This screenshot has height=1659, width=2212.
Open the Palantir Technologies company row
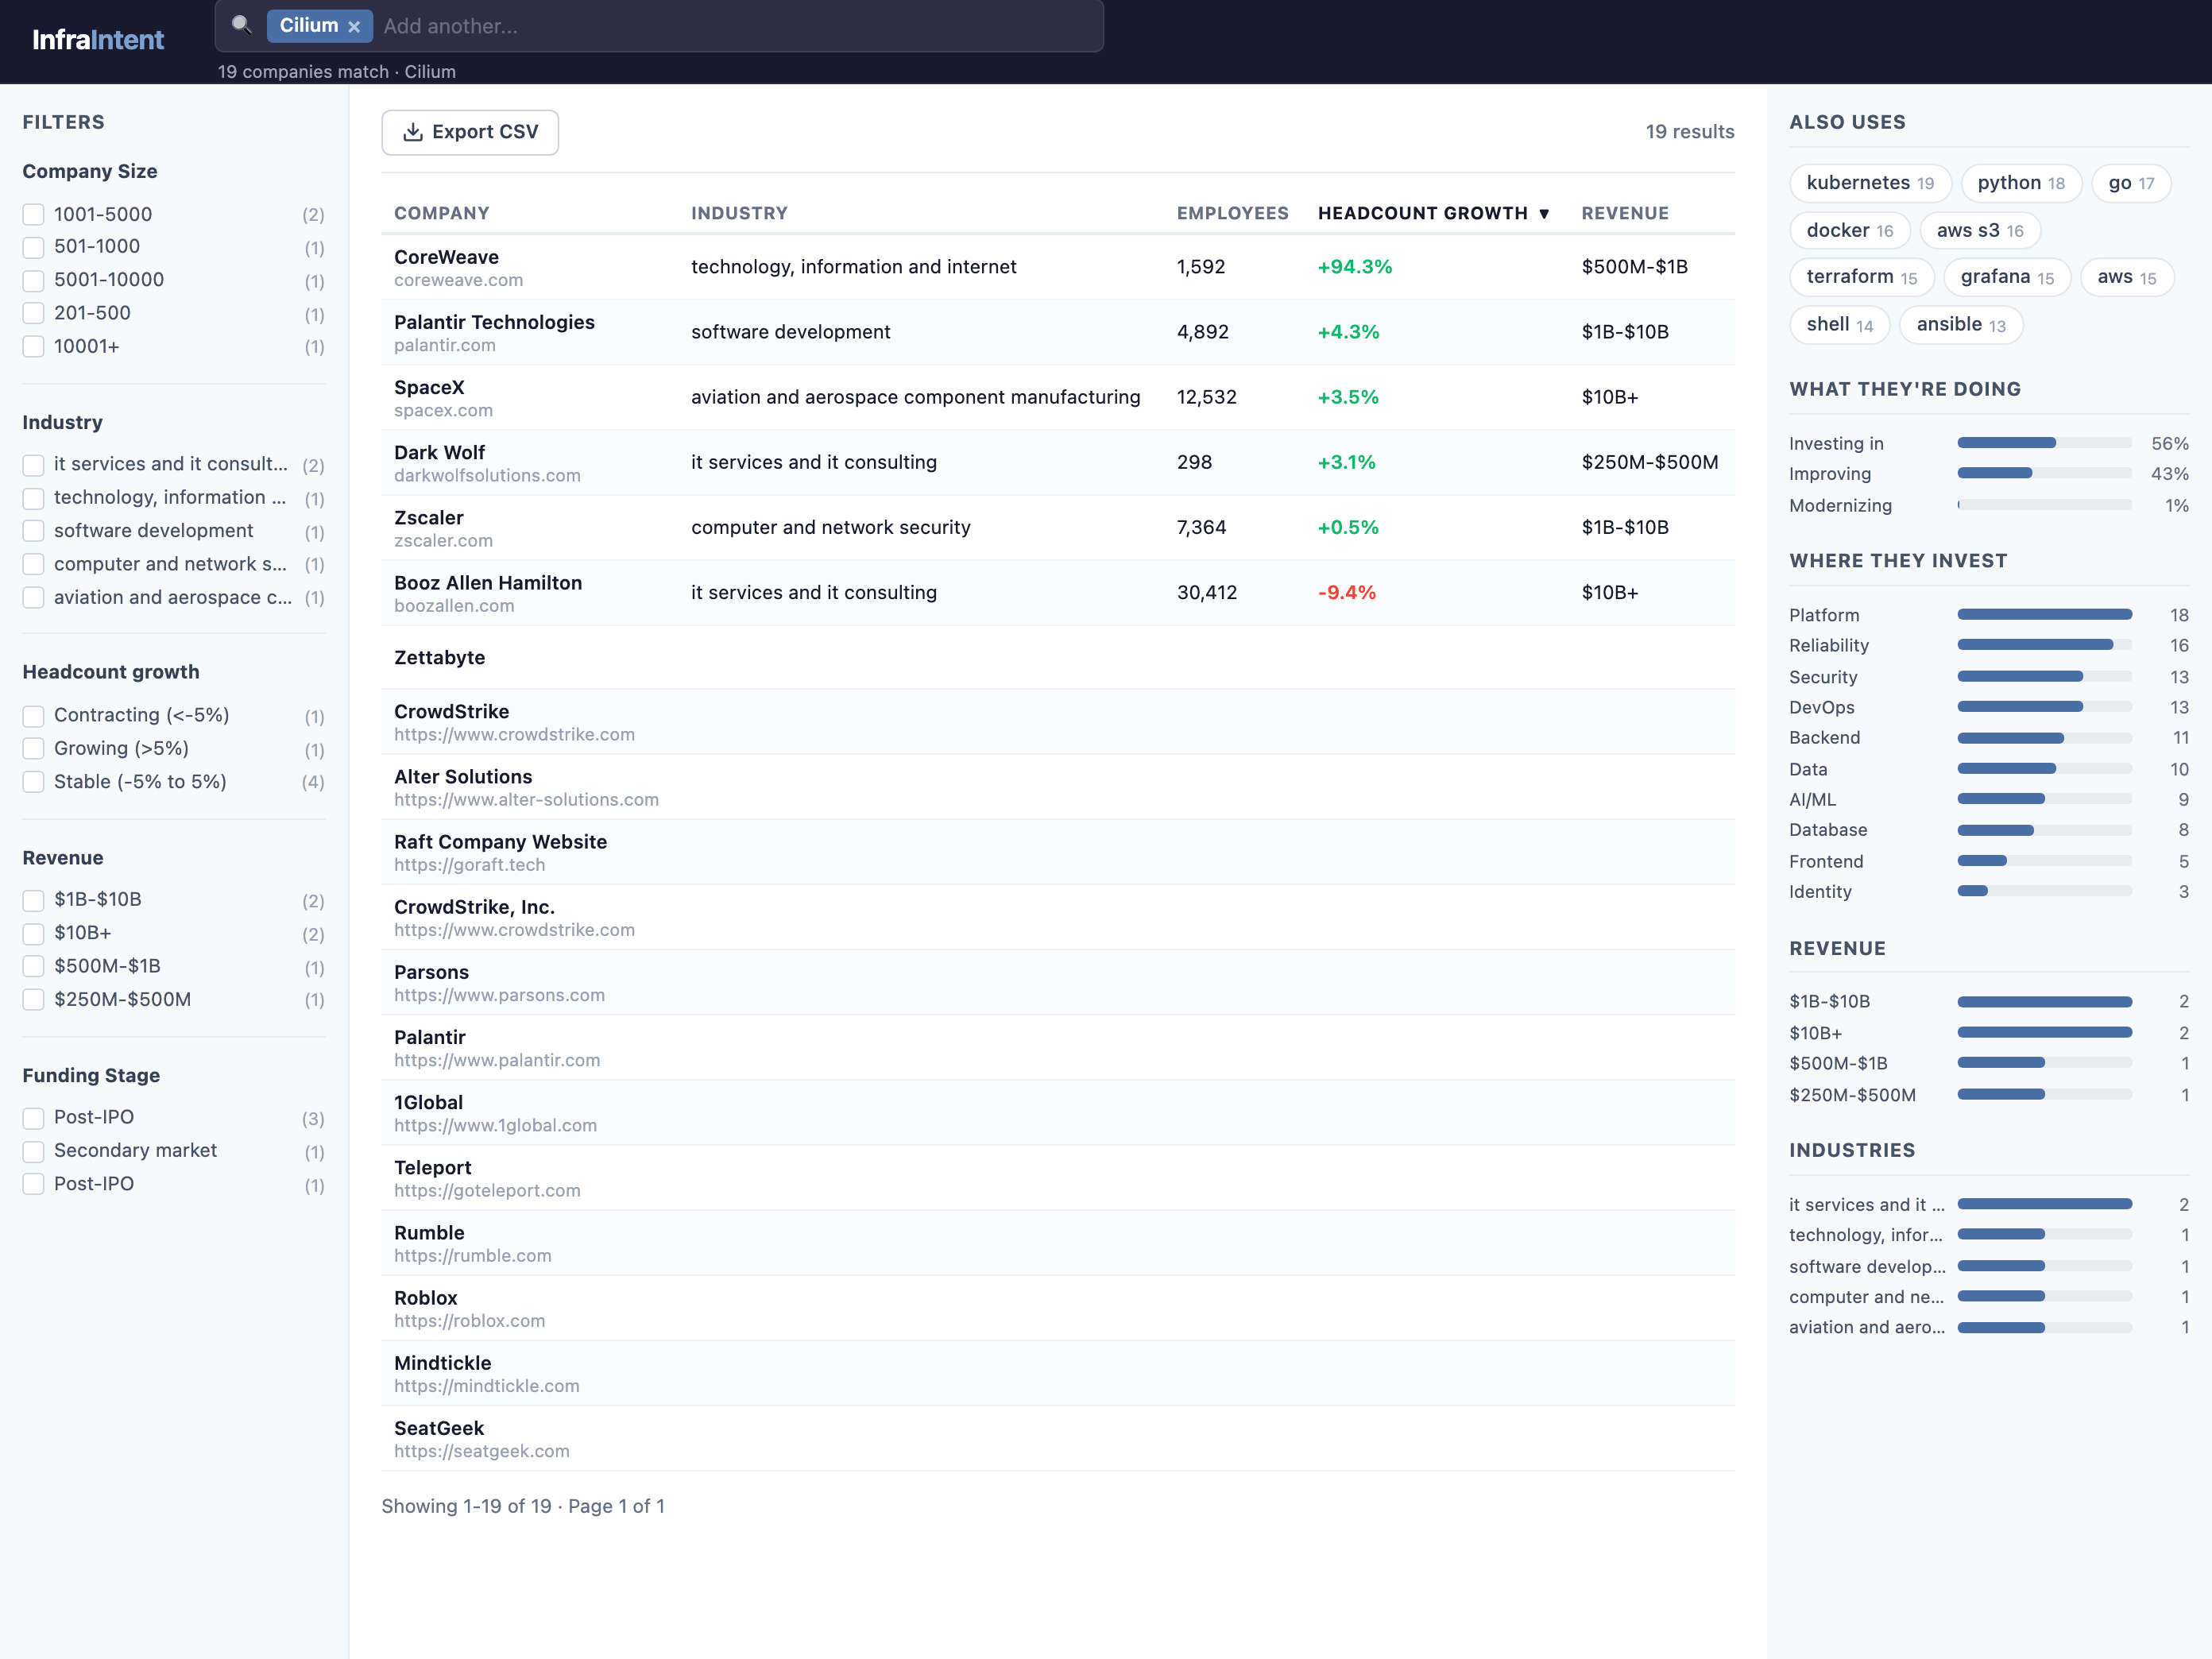pos(494,322)
